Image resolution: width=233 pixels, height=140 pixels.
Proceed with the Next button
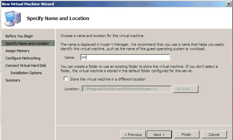coord(159,135)
